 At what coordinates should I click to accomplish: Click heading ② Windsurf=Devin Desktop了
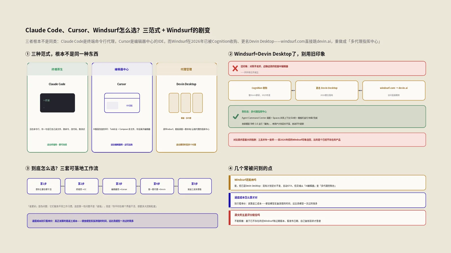[277, 54]
